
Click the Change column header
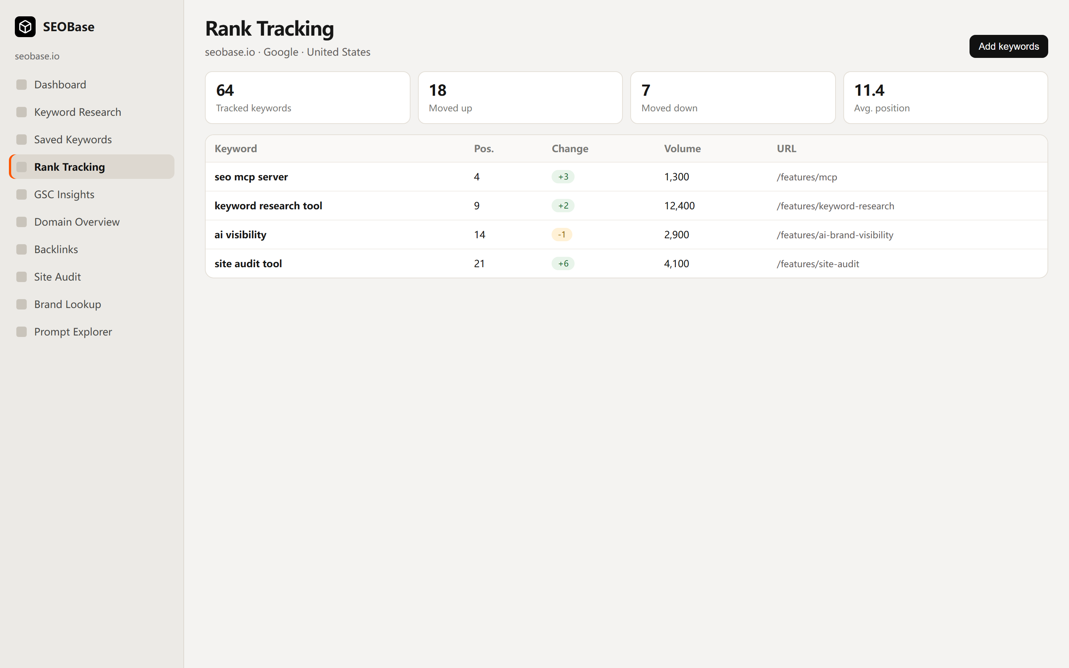[x=570, y=148]
